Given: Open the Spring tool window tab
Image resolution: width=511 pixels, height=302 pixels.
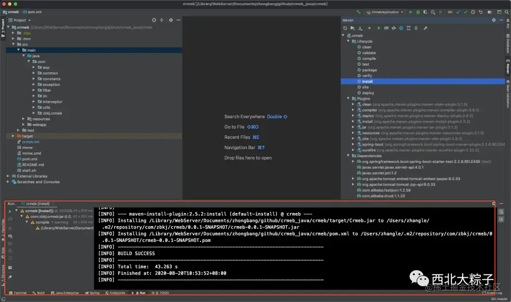Looking at the screenshot, I should (92, 293).
